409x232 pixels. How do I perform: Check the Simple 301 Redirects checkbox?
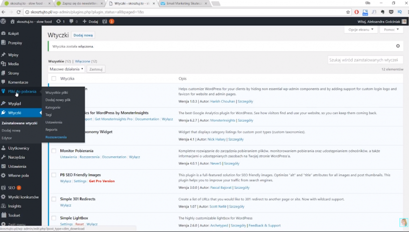[54, 199]
